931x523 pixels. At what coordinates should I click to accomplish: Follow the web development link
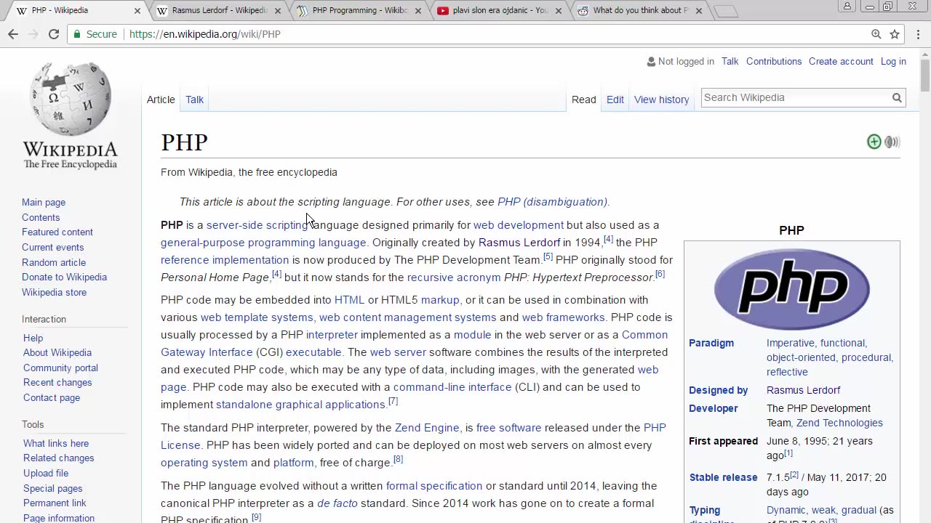point(519,225)
